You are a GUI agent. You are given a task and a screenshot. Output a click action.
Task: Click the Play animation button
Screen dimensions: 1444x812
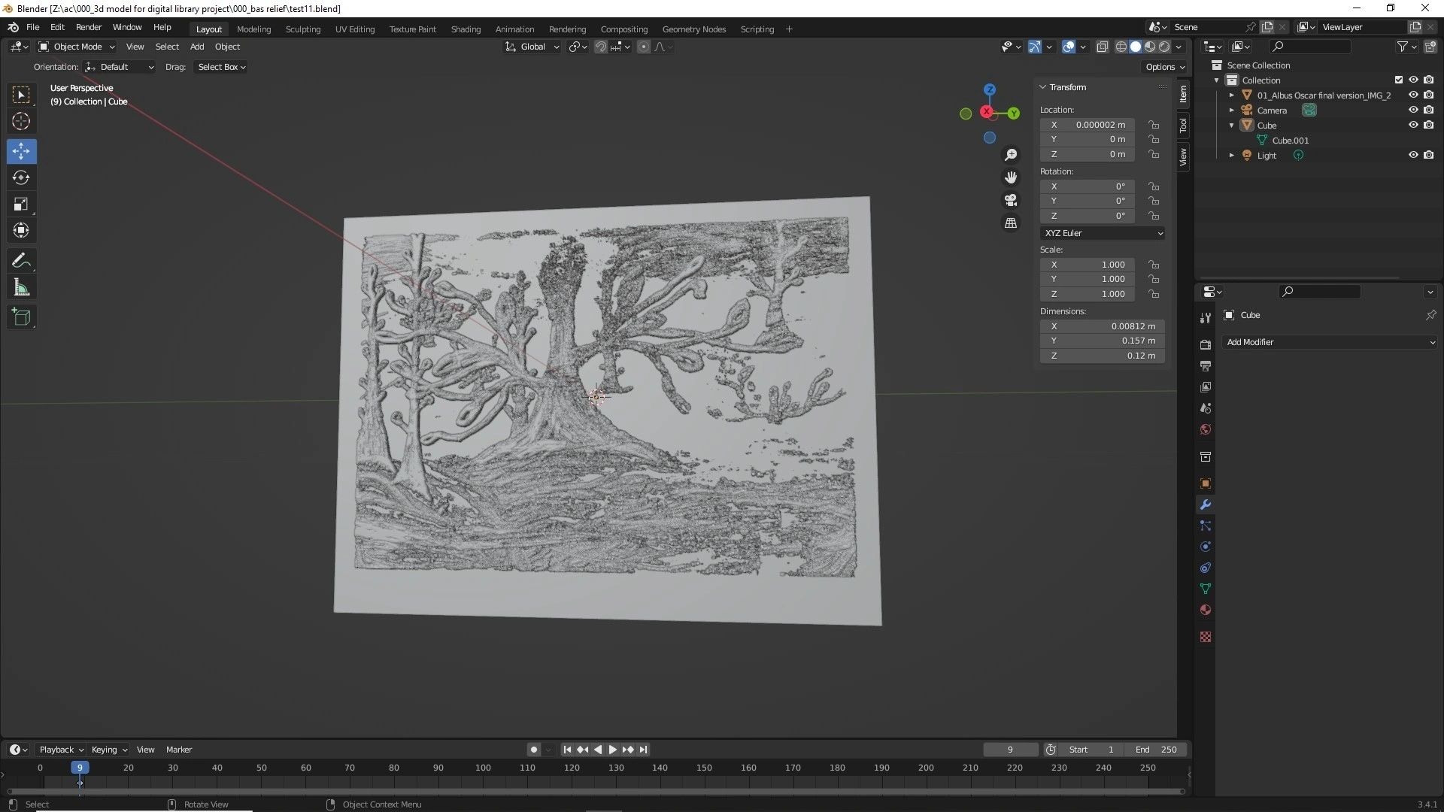tap(612, 750)
